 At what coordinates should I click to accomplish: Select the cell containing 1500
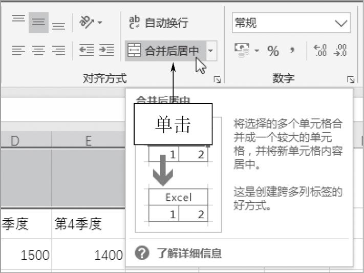coord(26,255)
